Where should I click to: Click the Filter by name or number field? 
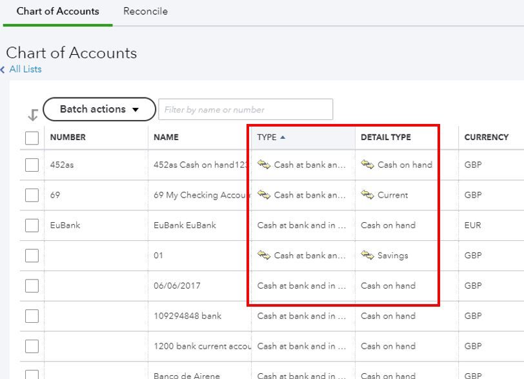click(x=245, y=110)
